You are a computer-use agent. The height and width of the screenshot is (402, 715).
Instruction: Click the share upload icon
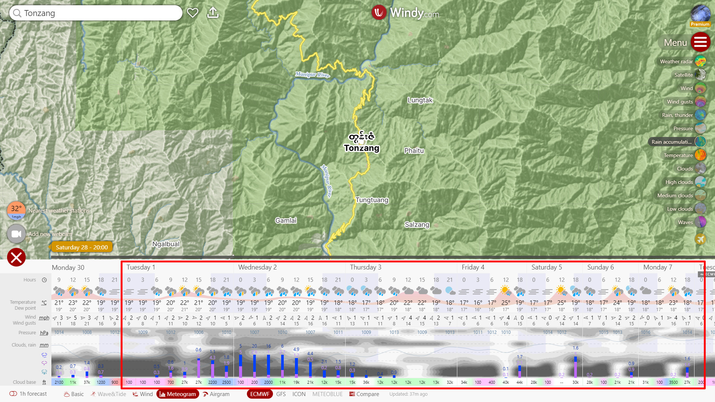(x=213, y=13)
